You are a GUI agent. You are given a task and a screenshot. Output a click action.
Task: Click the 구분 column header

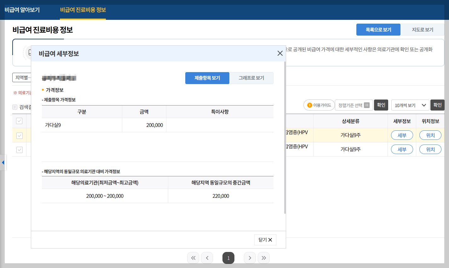point(82,112)
